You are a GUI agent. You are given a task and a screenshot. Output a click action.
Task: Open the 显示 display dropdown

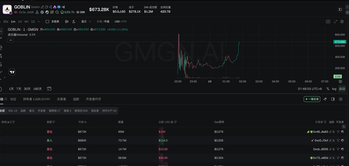click(x=86, y=22)
